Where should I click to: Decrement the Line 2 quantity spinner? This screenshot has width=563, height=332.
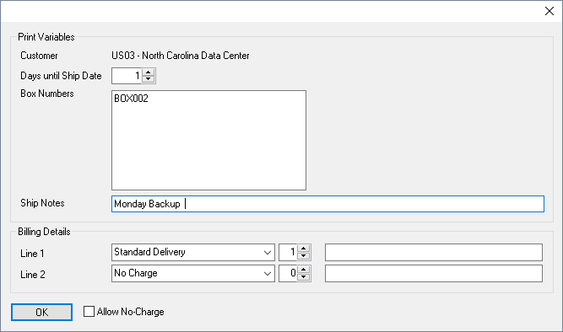coord(303,277)
